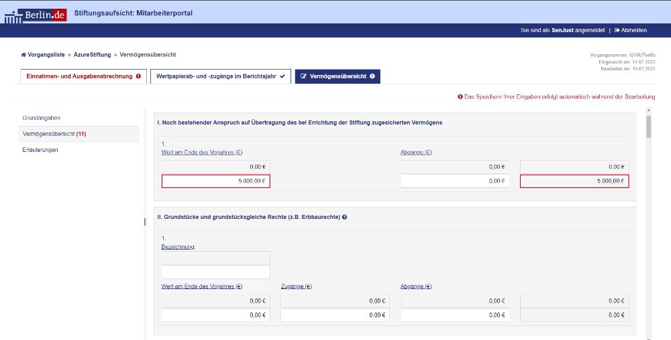Click the checkmark icon on Wertpapierab tab

[x=282, y=76]
